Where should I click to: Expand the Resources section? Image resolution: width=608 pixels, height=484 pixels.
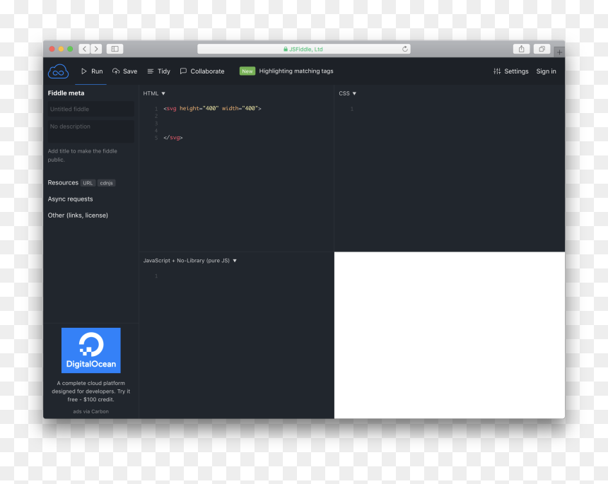[63, 182]
